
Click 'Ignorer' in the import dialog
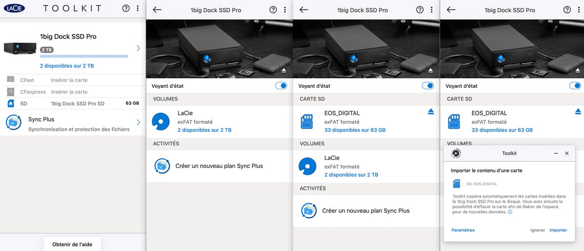pyautogui.click(x=538, y=230)
